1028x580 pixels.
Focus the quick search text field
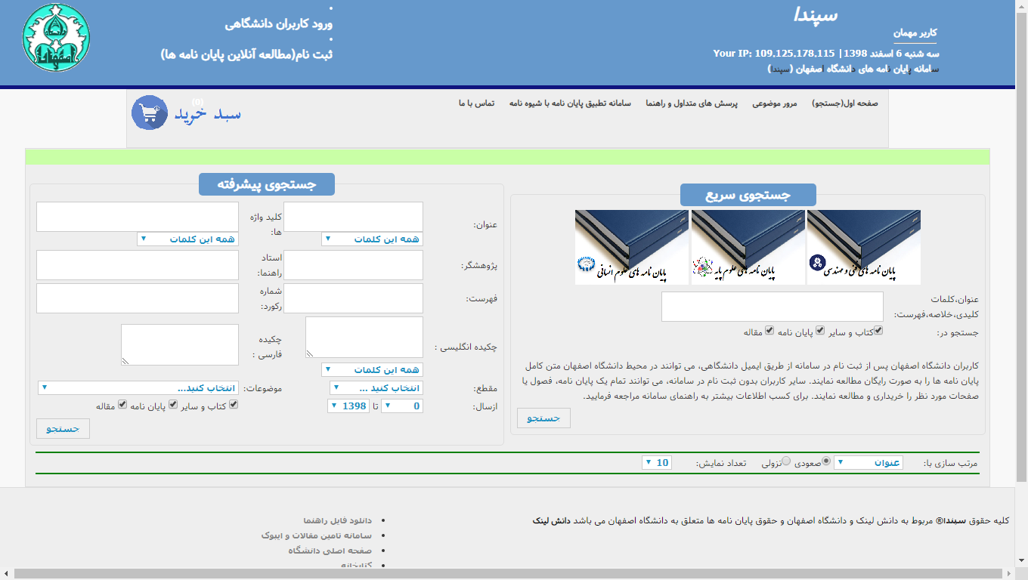pos(772,307)
